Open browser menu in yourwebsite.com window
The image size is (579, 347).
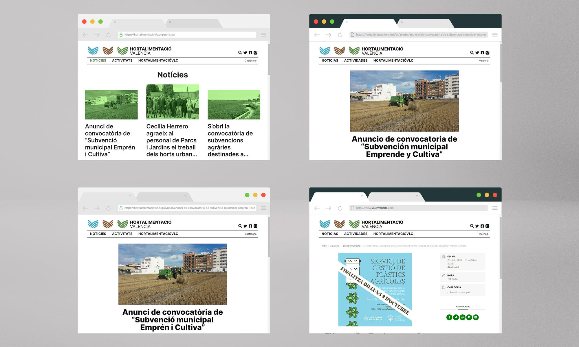[x=495, y=208]
